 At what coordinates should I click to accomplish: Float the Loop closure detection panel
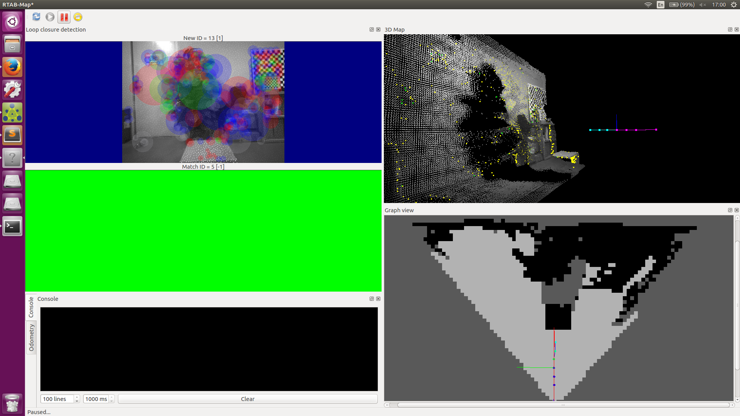[372, 30]
